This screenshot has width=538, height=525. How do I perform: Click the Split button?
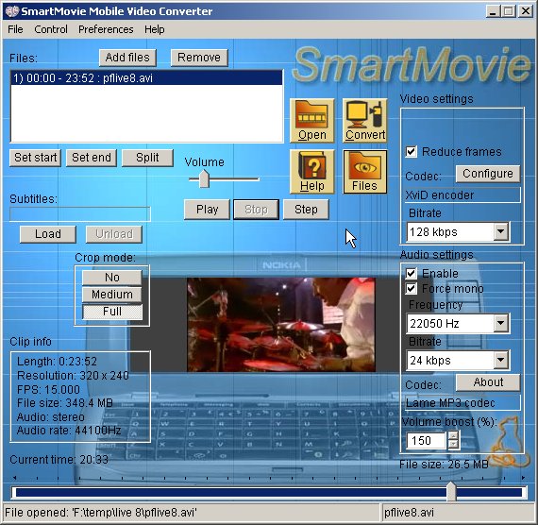[x=147, y=158]
